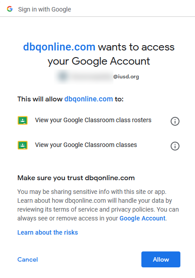Open info icon for class rosters permission
This screenshot has height=278, width=195.
coord(175,121)
